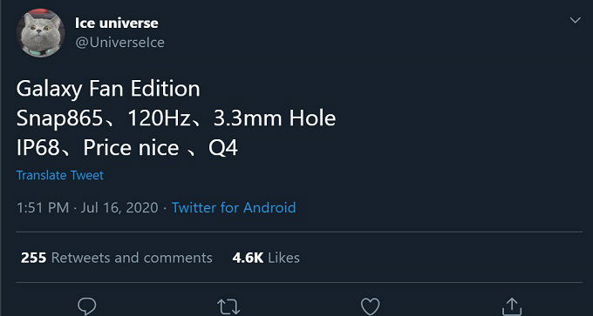Open the Retweets and comments label

point(132,258)
